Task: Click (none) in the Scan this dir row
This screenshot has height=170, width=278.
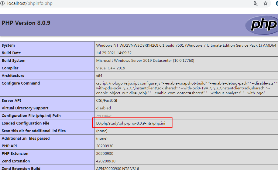Action: tap(102, 131)
